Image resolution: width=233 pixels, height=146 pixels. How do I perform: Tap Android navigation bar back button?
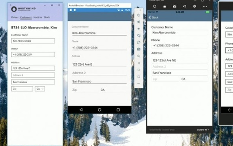[81, 110]
